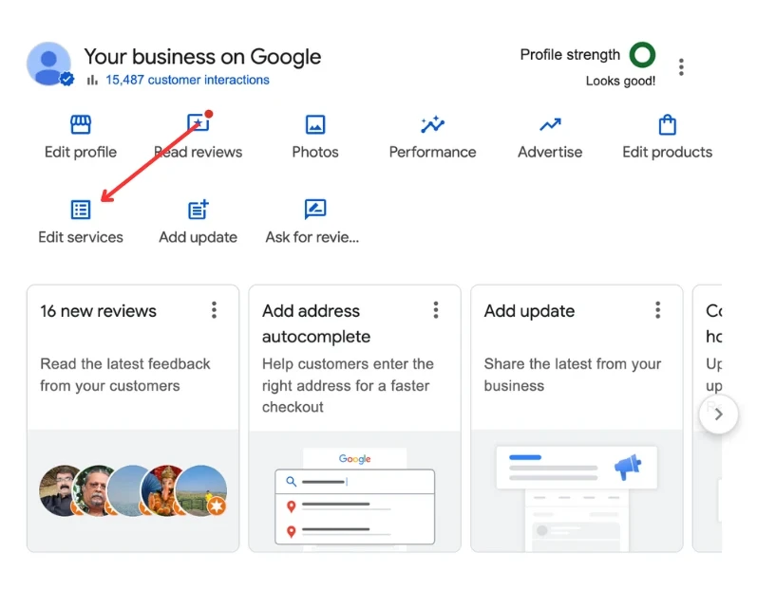
Task: Open the Edit services list icon
Action: tap(81, 210)
